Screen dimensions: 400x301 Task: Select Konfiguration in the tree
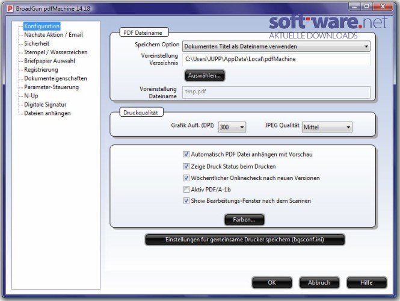coord(42,26)
